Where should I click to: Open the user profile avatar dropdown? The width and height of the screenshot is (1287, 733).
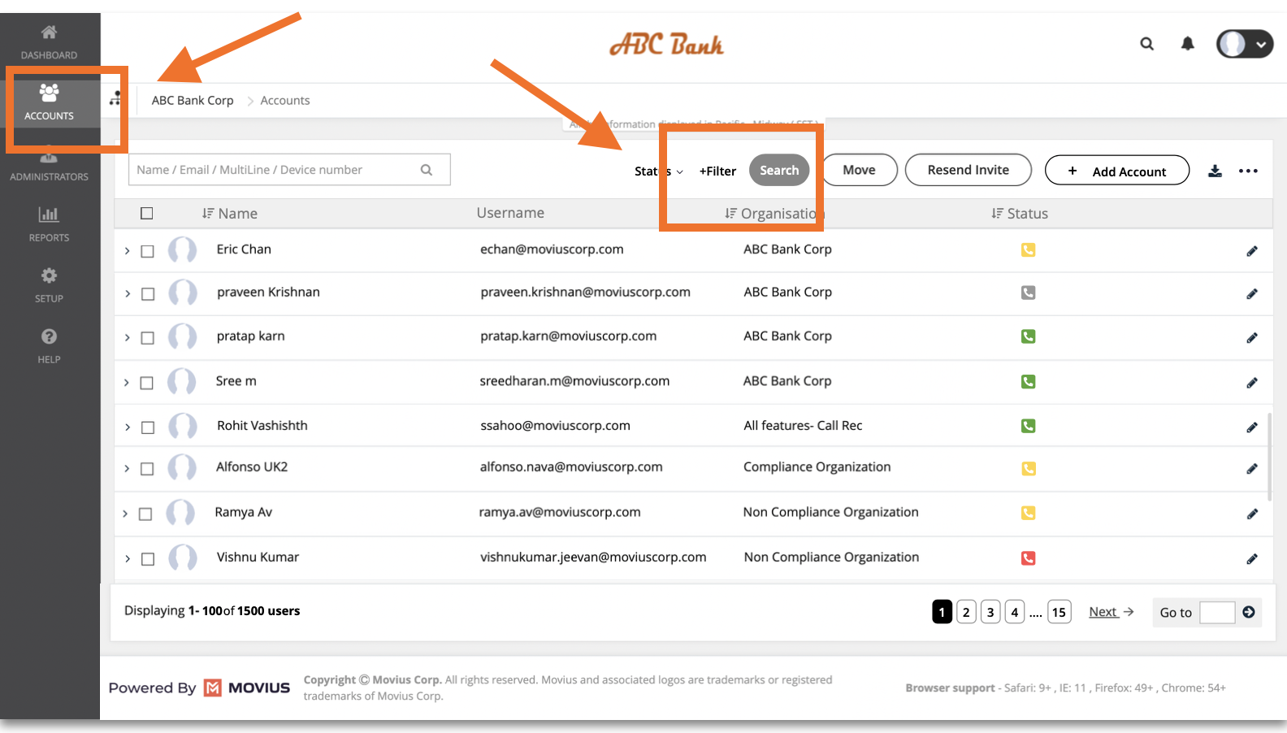[1244, 44]
